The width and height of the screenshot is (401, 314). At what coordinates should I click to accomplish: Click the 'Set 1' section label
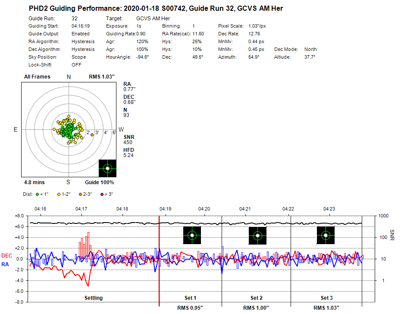pyautogui.click(x=190, y=298)
